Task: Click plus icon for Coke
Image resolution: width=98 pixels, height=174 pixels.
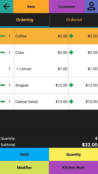Action: [71, 52]
